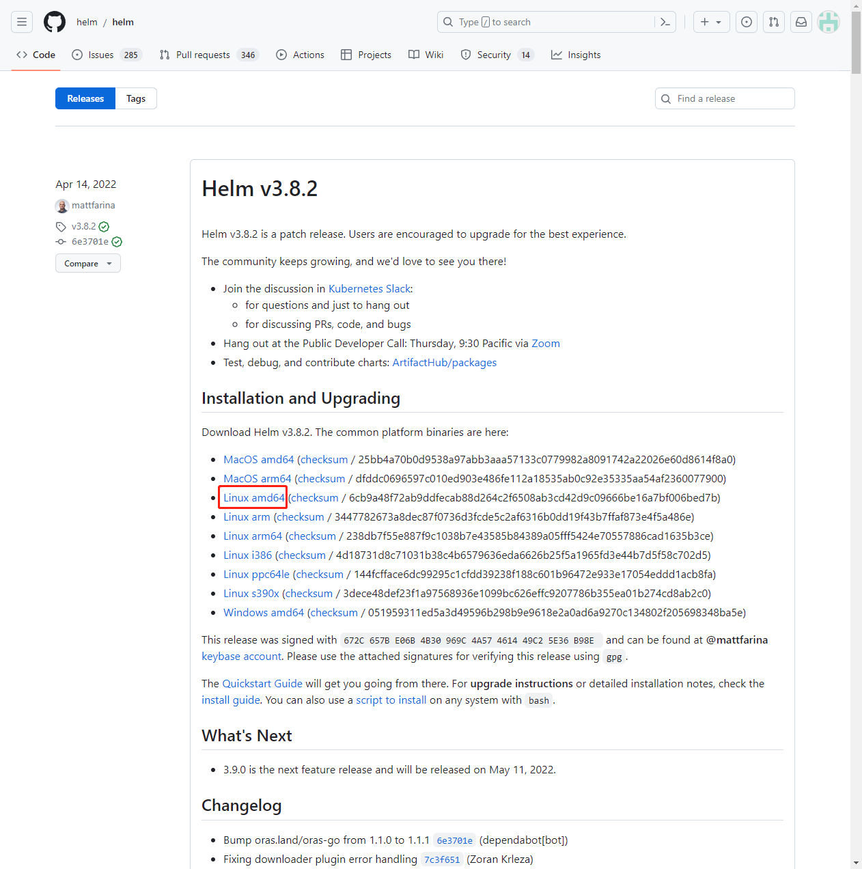Open the create new plus menu
The width and height of the screenshot is (862, 869).
click(x=711, y=22)
